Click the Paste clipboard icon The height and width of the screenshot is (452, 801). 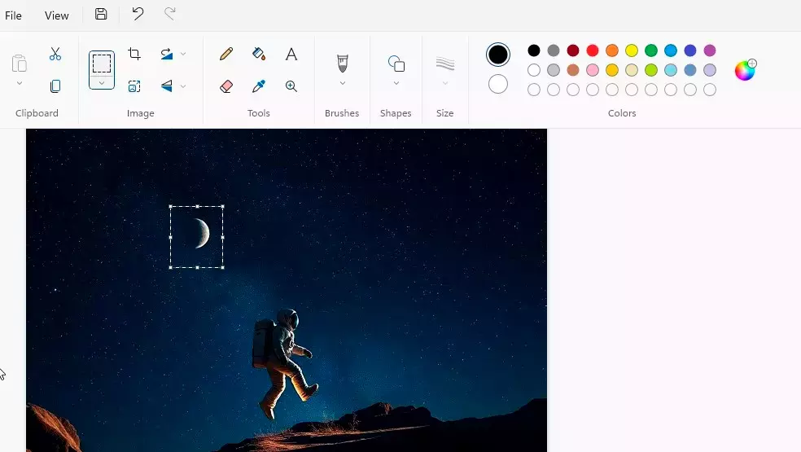point(20,64)
